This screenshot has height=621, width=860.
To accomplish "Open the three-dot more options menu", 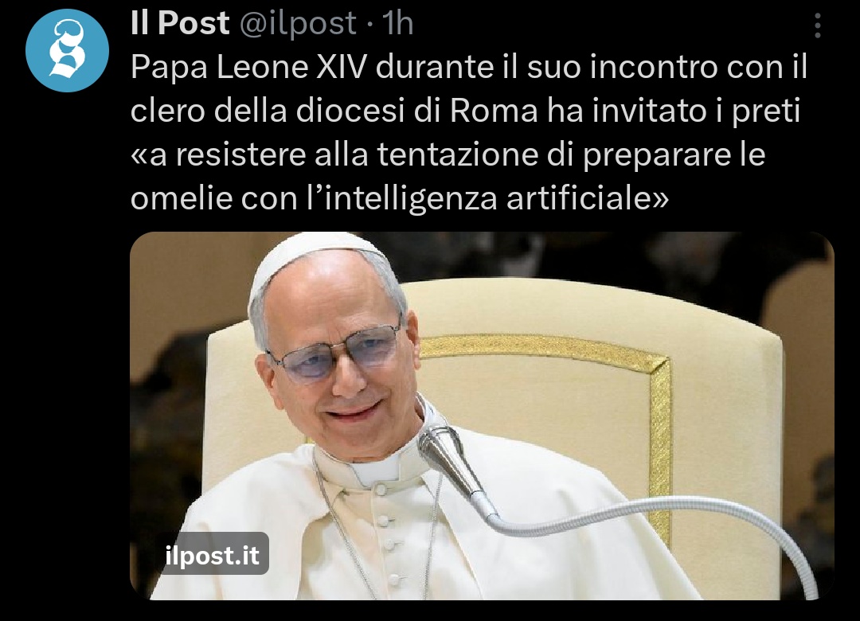I will (817, 25).
